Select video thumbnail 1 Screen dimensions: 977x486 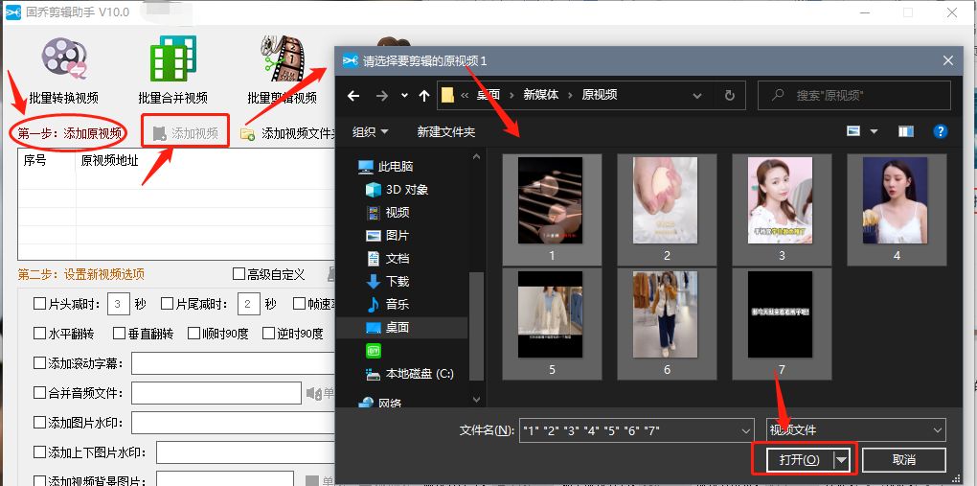[x=551, y=209]
